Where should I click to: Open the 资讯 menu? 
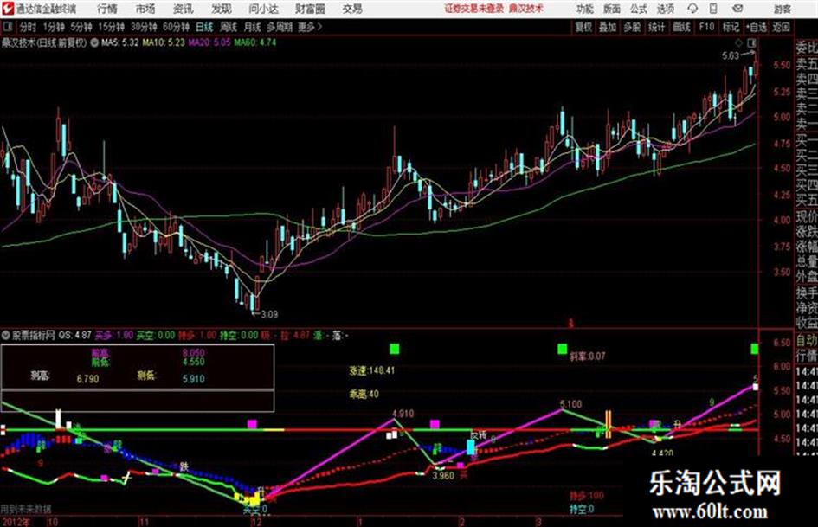click(x=184, y=9)
